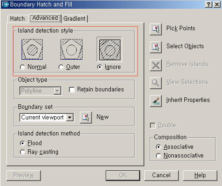
Task: Click the Select Objects icon button
Action: point(156,47)
